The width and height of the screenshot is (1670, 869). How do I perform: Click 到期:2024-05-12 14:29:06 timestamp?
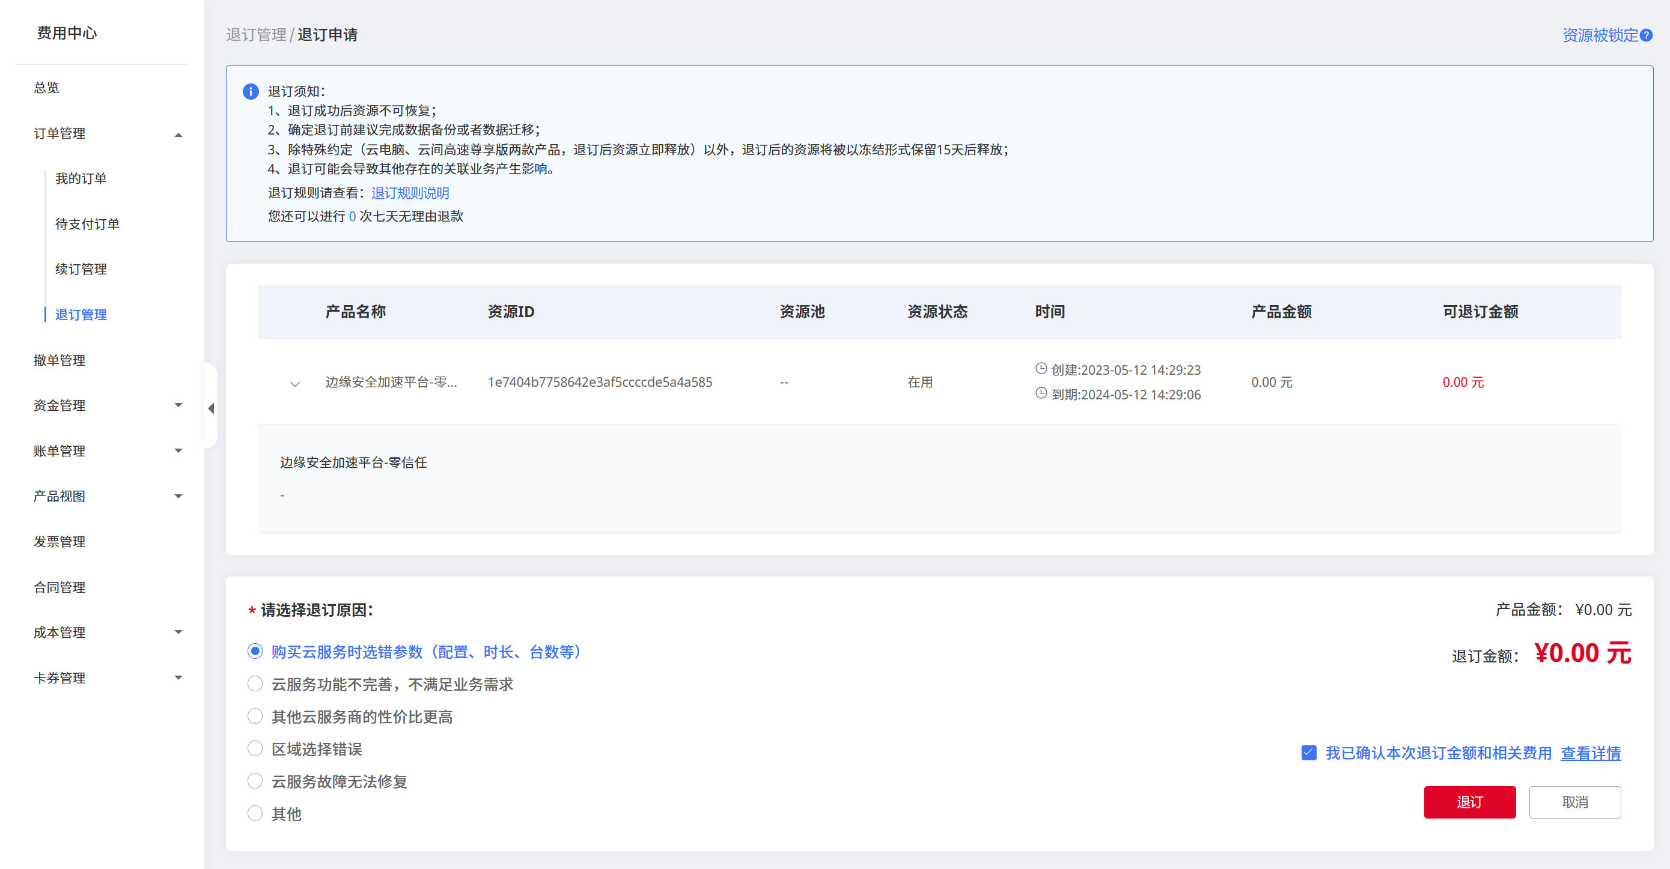click(1126, 394)
